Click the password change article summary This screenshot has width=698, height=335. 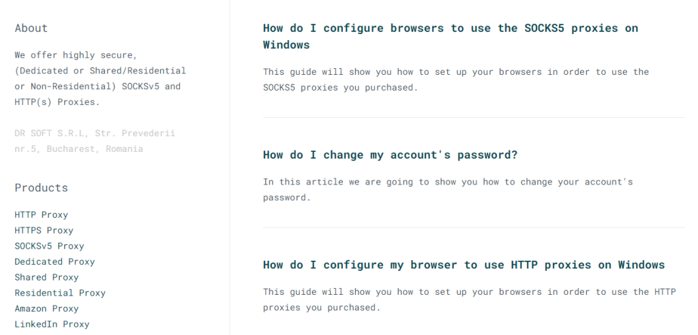[447, 190]
